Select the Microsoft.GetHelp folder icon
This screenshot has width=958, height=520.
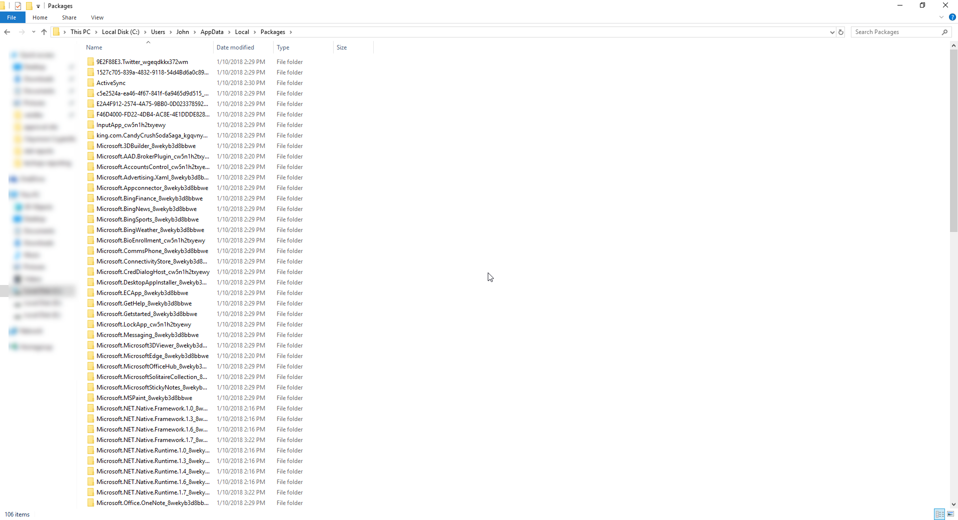(91, 303)
